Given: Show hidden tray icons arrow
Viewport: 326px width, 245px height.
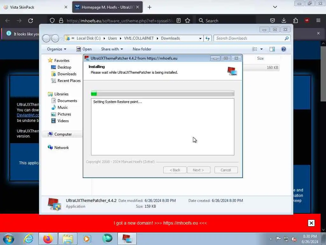Looking at the screenshot, I should [271, 239].
